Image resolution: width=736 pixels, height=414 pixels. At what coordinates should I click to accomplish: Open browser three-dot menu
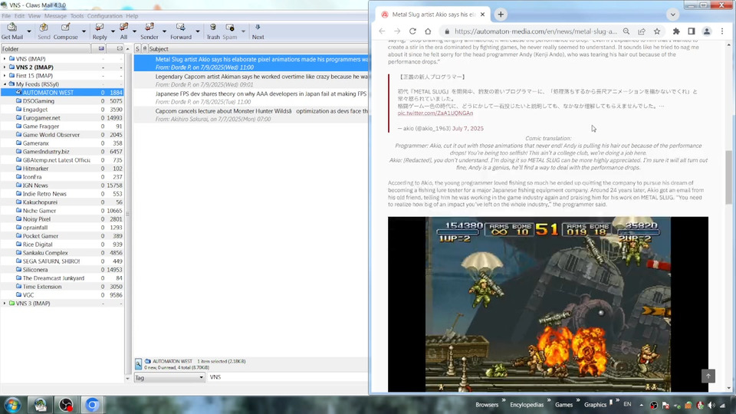pyautogui.click(x=722, y=31)
